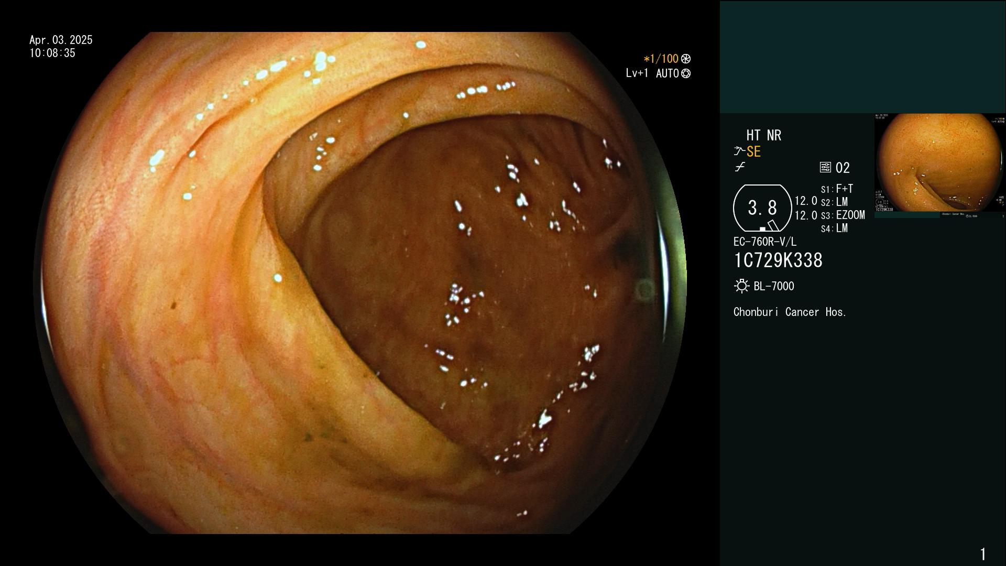Viewport: 1006px width, 566px height.
Task: Click the structure emphasis icon before SE
Action: coord(739,151)
